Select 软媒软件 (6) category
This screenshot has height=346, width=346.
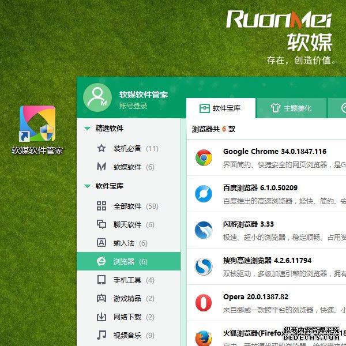129,167
